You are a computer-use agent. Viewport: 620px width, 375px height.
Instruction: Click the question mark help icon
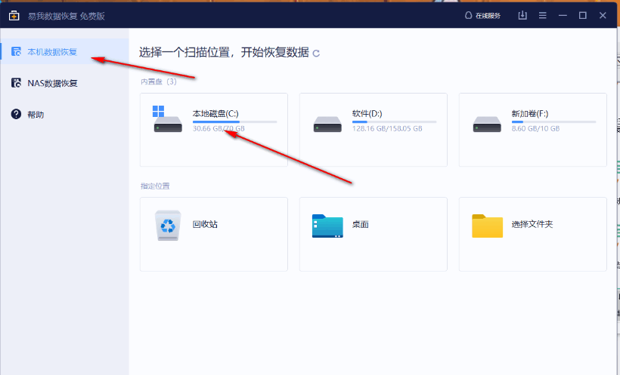16,114
